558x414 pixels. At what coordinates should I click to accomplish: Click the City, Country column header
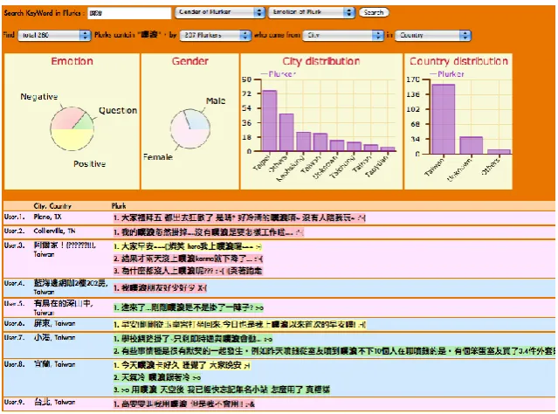(52, 206)
